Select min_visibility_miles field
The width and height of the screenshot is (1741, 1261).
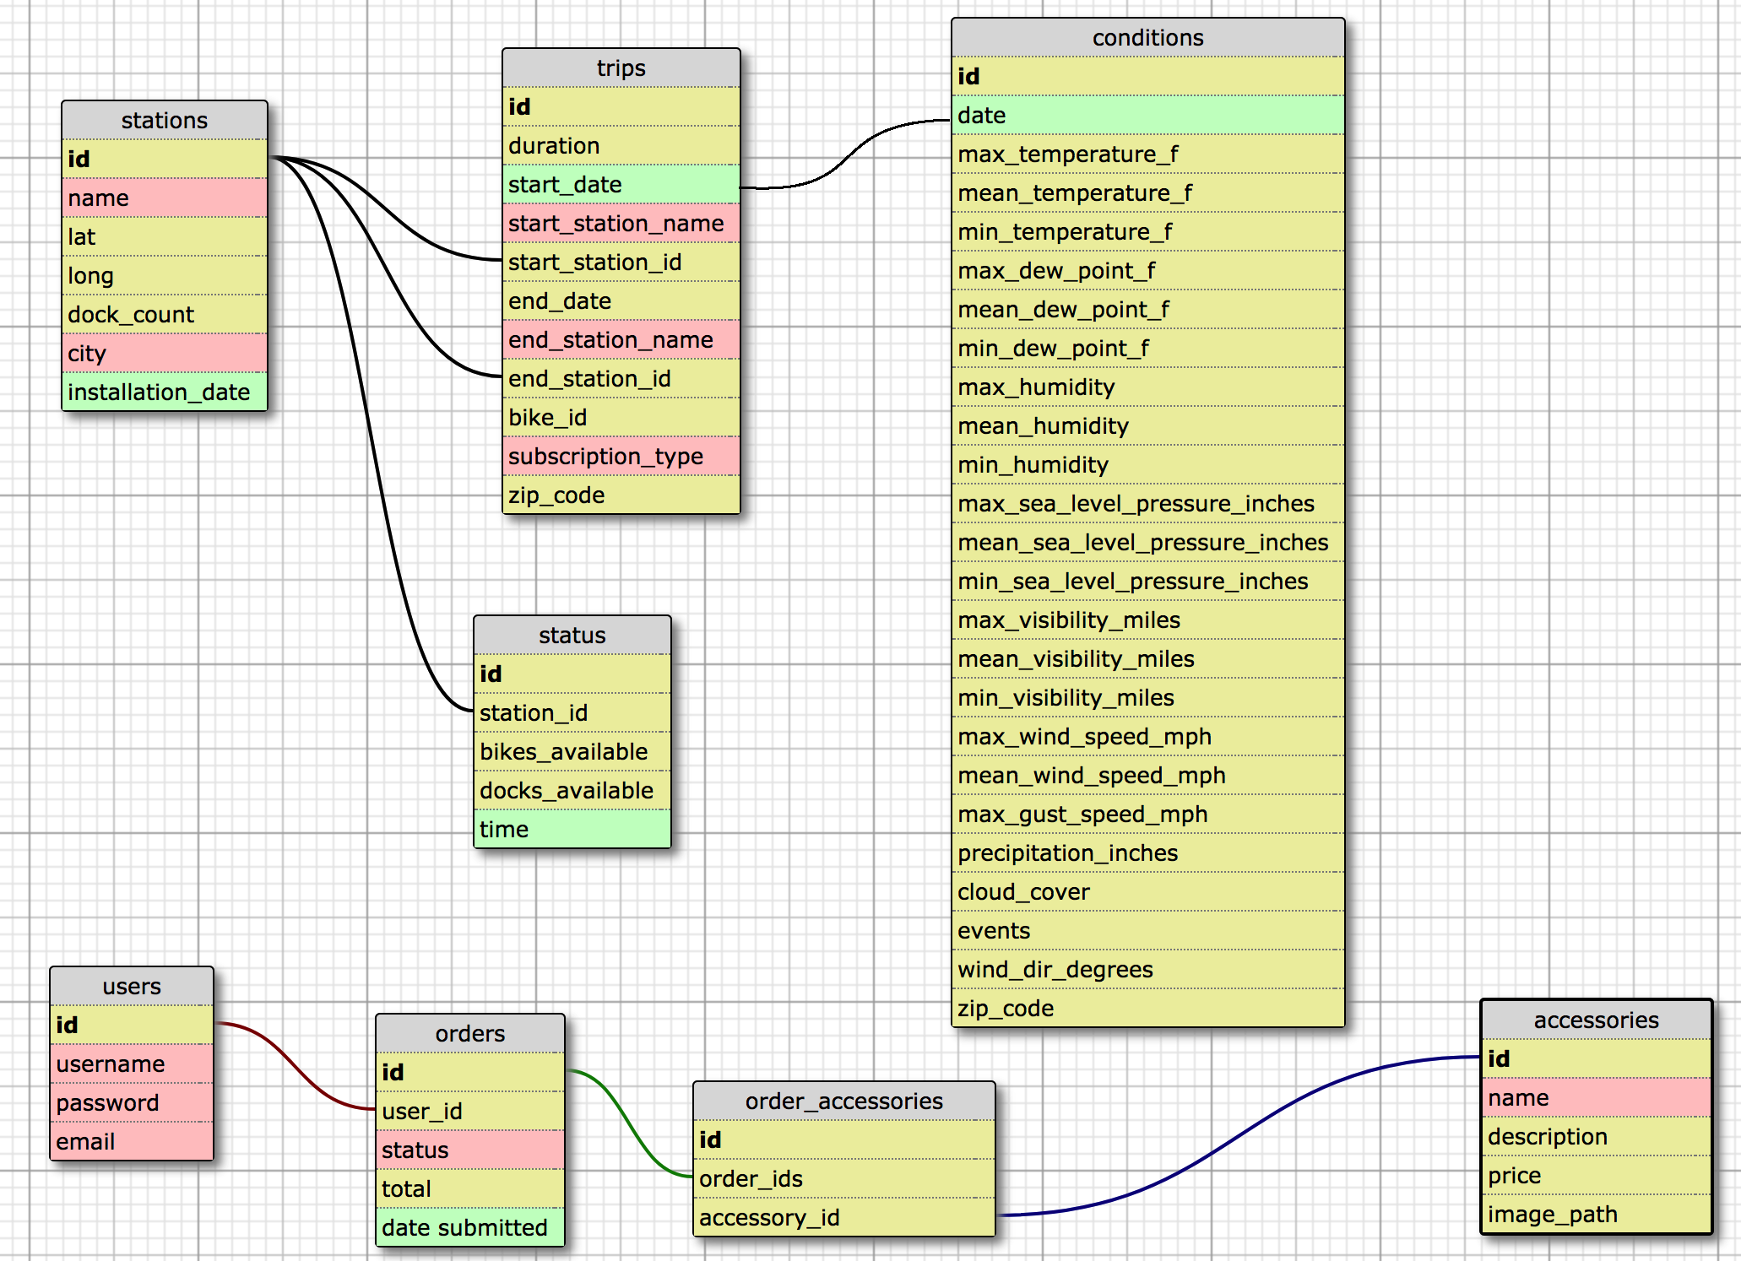click(1148, 697)
